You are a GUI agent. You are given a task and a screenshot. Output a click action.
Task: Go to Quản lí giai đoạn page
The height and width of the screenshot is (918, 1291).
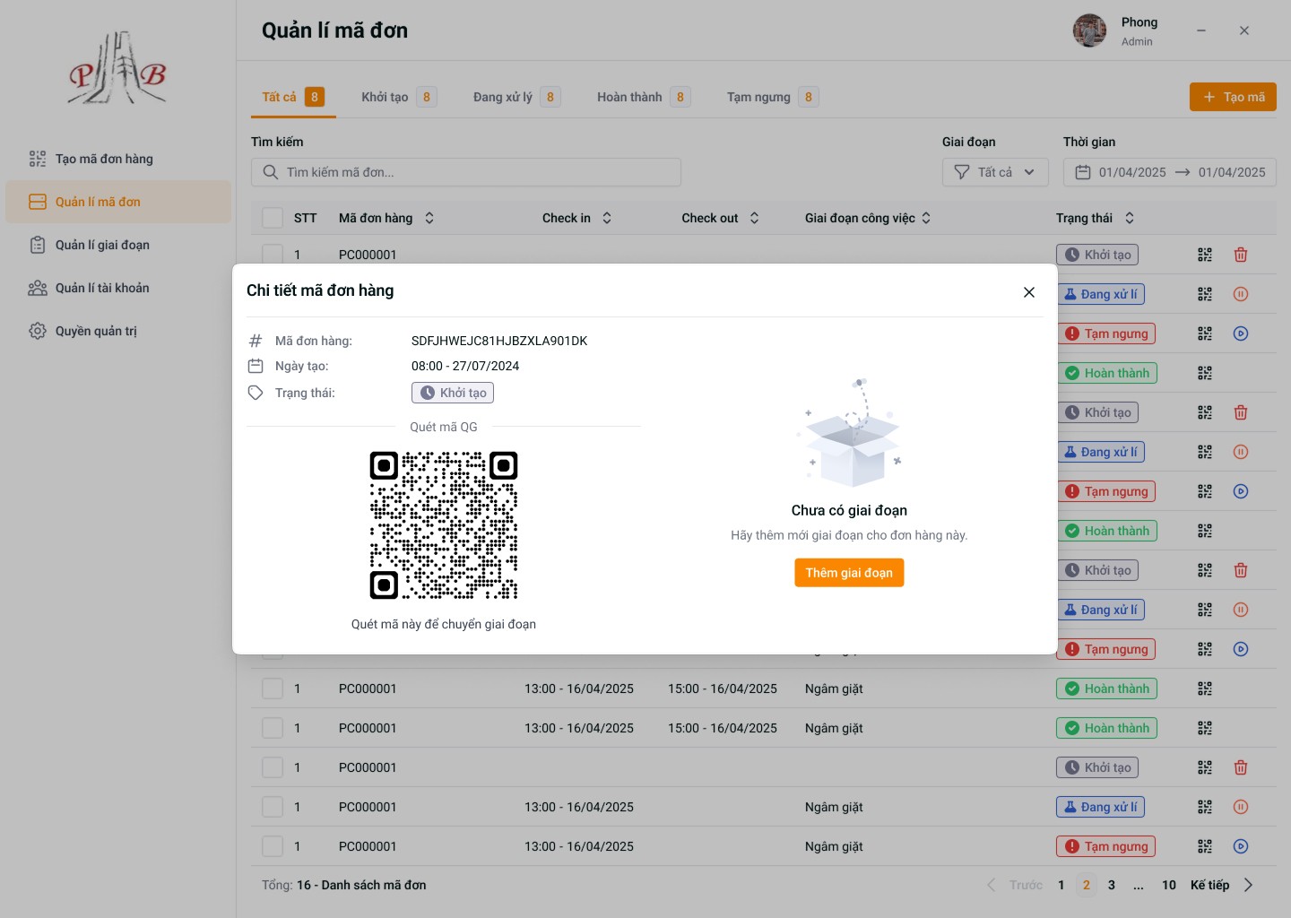tap(118, 245)
